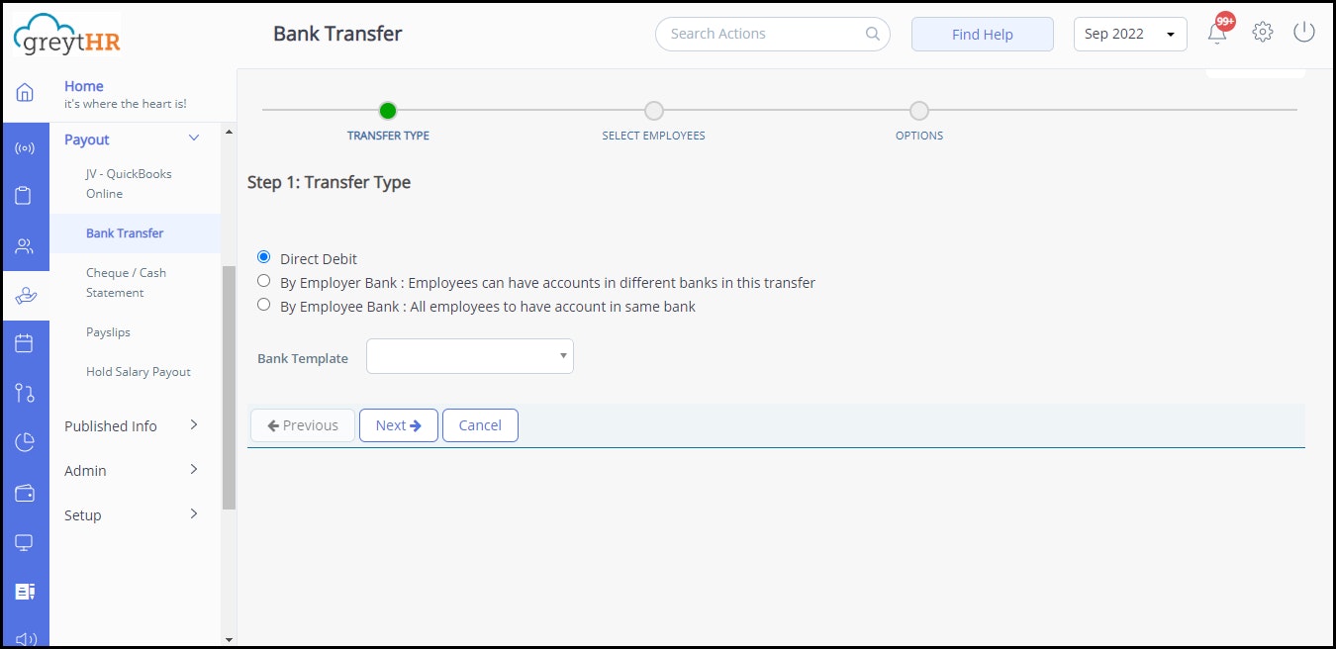Expand the Admin section

click(x=194, y=469)
